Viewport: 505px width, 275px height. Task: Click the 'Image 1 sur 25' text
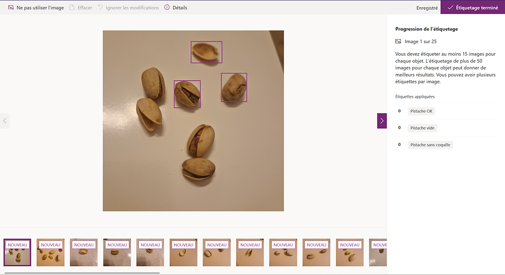coord(420,42)
